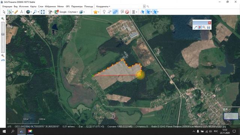Expand the magnifier tool dropdown arrow
Image resolution: width=240 pixels, height=135 pixels.
(38, 12)
